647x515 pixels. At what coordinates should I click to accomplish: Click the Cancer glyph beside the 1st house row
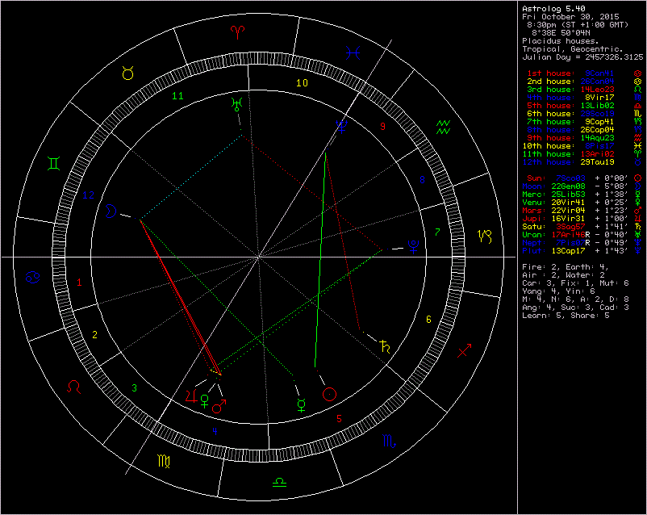tap(638, 73)
